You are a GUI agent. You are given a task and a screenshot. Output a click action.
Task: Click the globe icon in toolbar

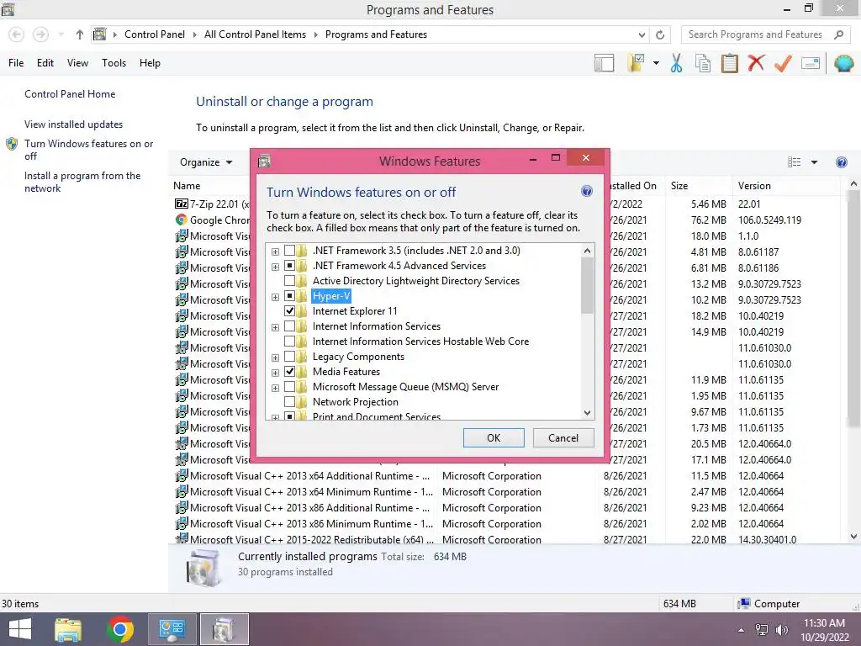click(843, 63)
